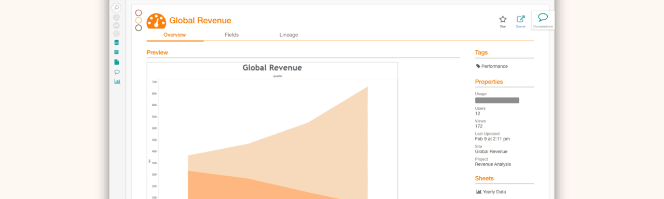Click the chart title 'Global Revenue'
664x199 pixels.
[272, 68]
